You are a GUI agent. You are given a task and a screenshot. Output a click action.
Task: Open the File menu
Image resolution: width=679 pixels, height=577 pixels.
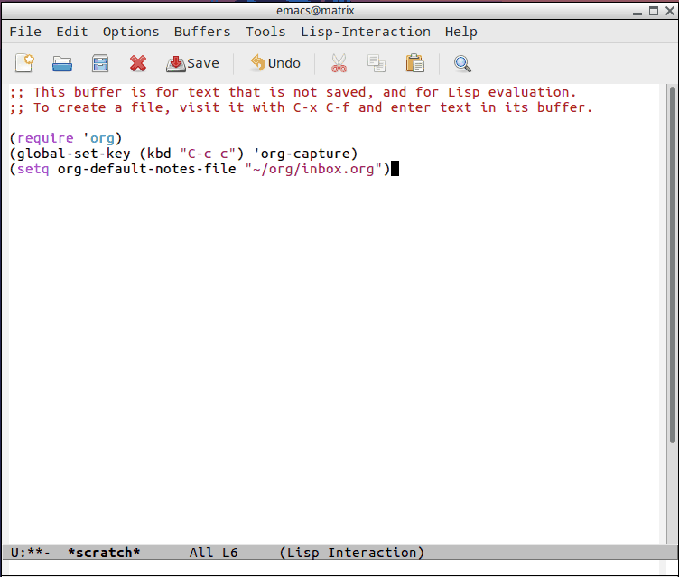pyautogui.click(x=25, y=32)
